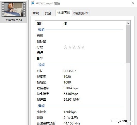
Task: Select the audio 比特率 property label
Action: click(41, 112)
